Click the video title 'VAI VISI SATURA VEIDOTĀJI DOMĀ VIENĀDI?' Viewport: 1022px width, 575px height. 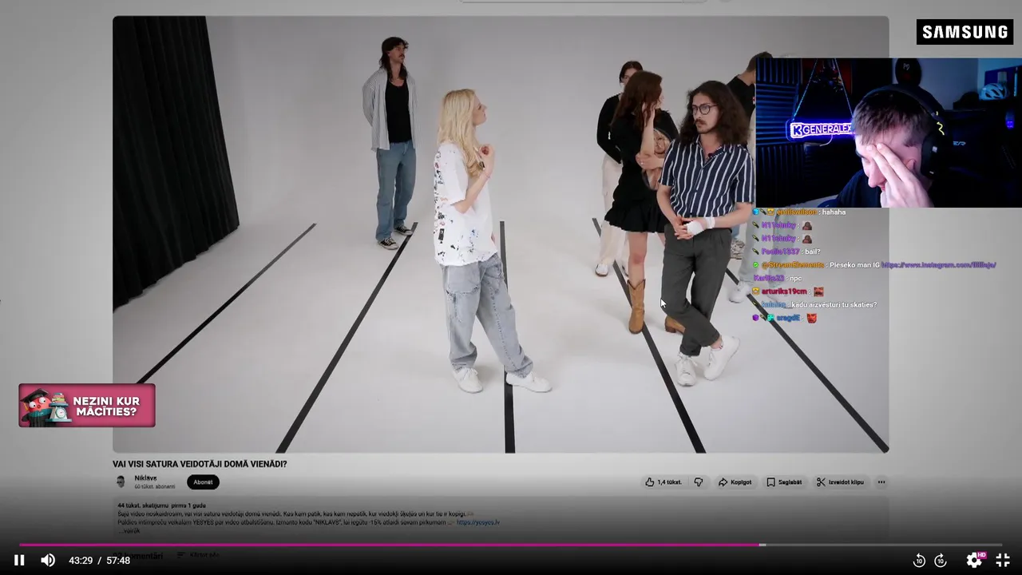point(200,464)
